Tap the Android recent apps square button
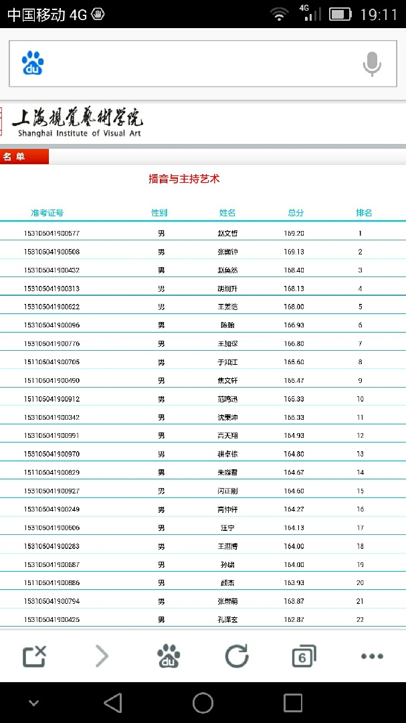This screenshot has width=406, height=723. pos(293,703)
